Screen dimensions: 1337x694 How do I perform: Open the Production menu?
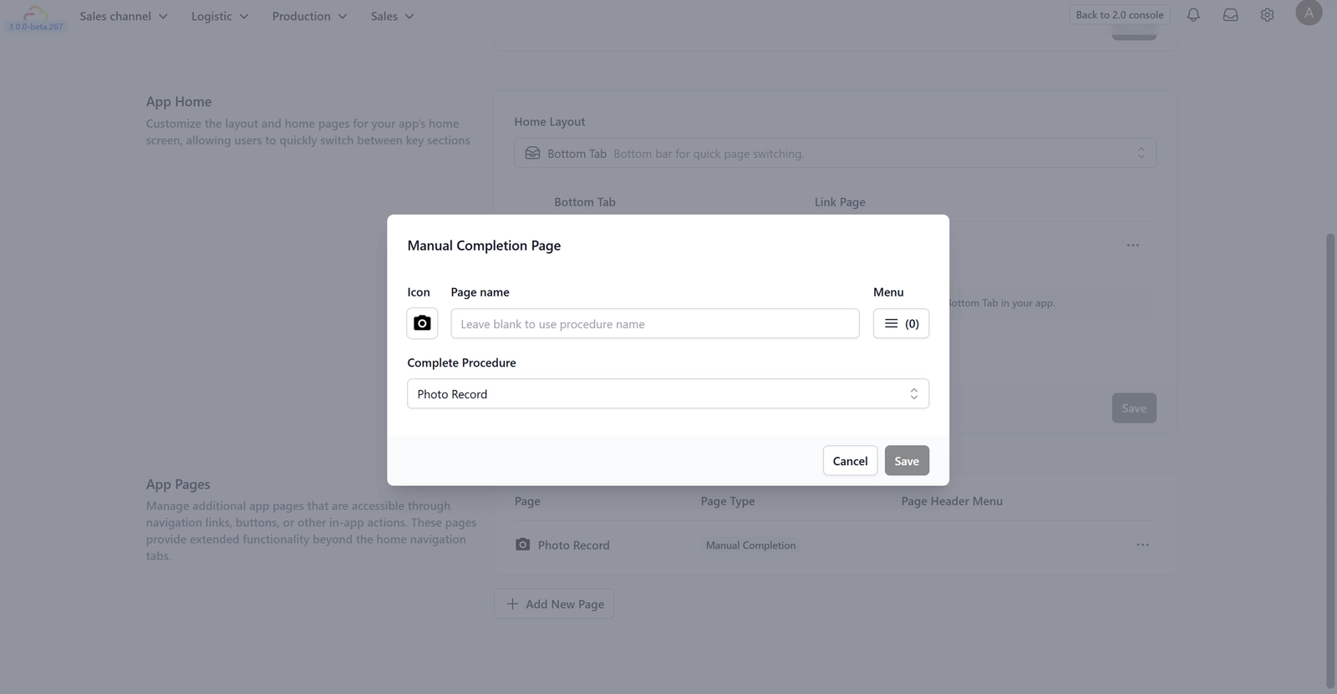308,16
